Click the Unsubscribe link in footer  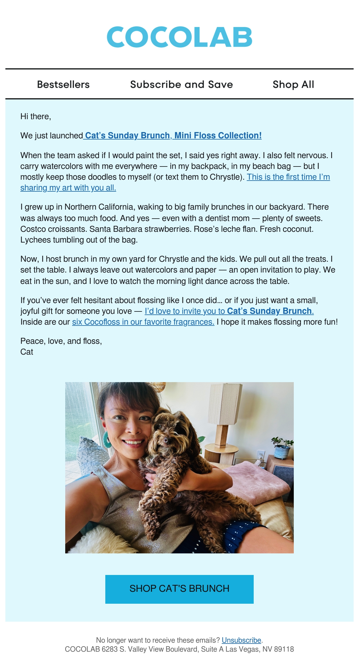[x=241, y=640]
